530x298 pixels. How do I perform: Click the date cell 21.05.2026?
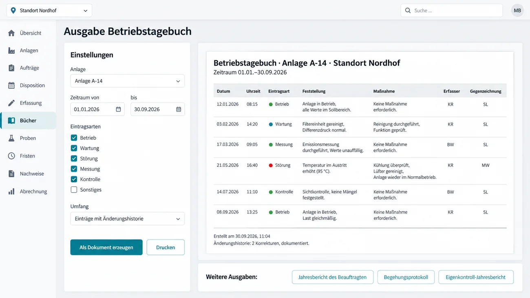coord(227,165)
